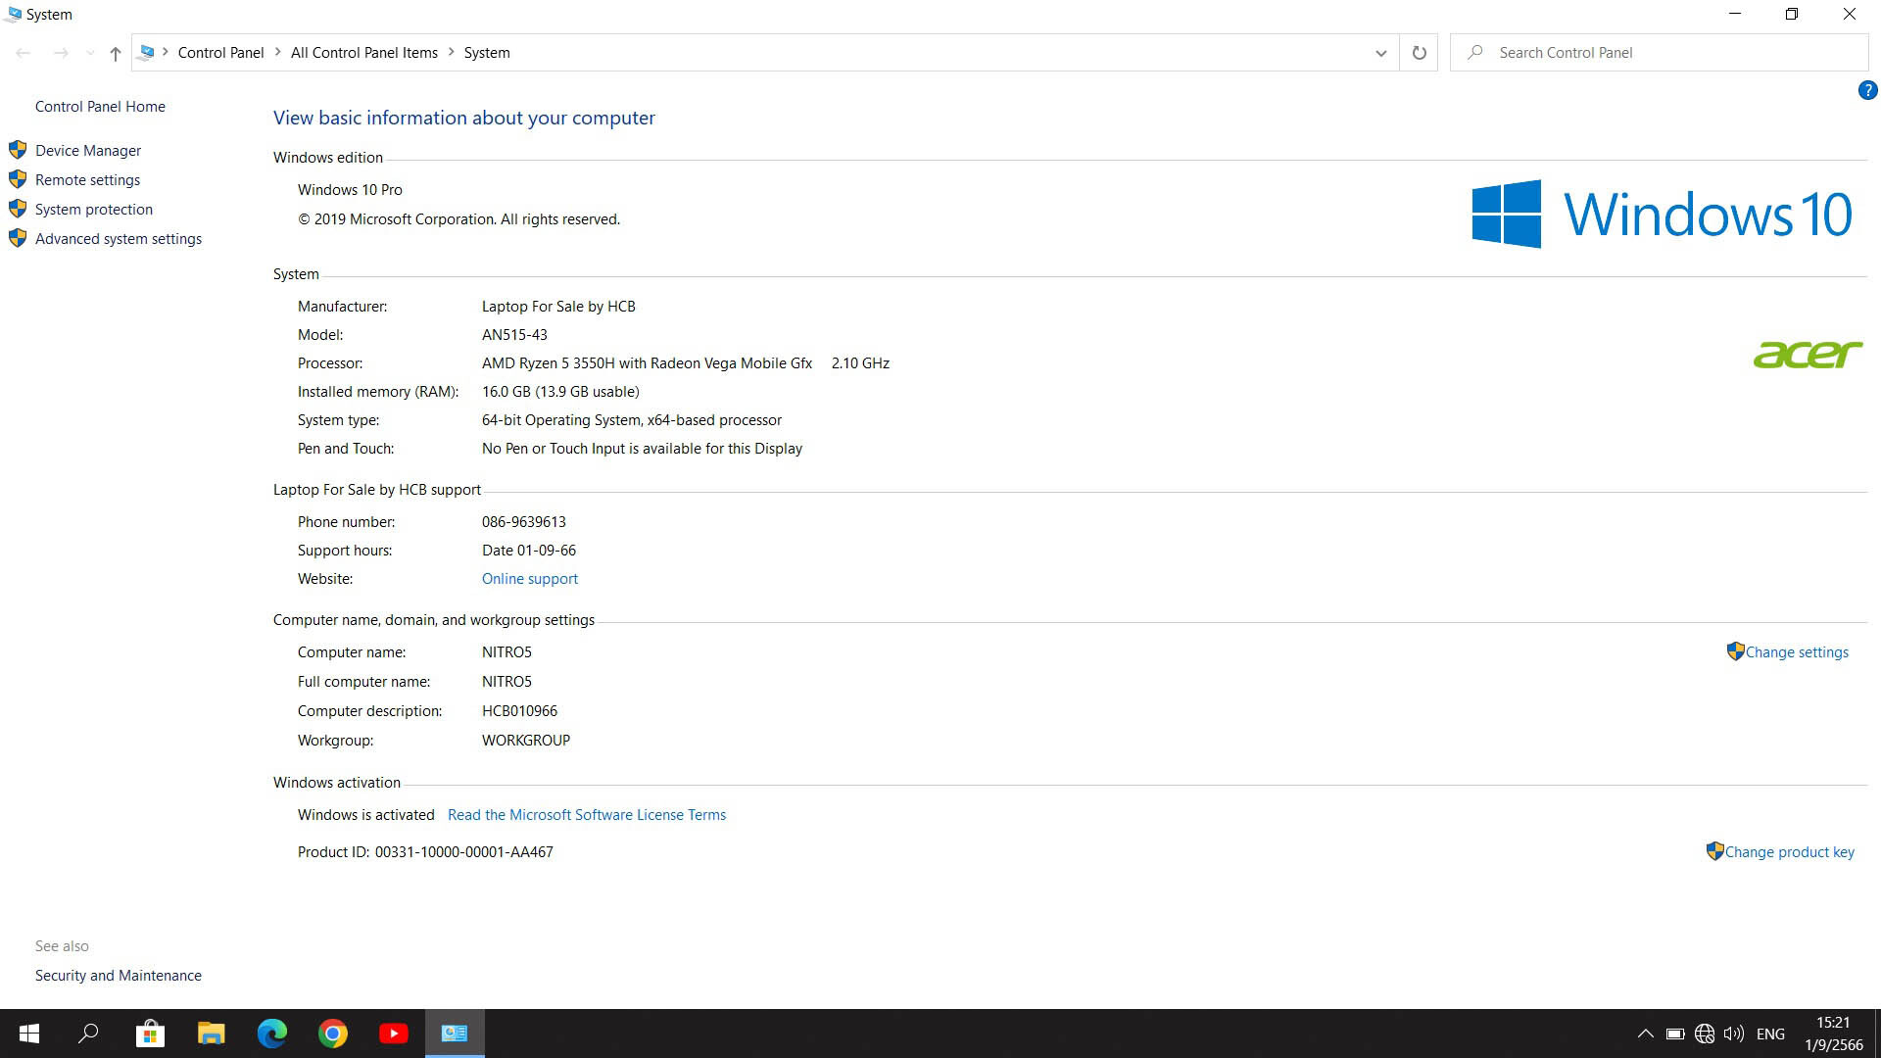Image resolution: width=1881 pixels, height=1058 pixels.
Task: Go up one level with Up arrow
Action: pos(116,53)
